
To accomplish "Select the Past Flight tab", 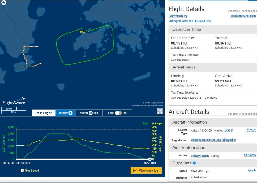I will 44,113.
